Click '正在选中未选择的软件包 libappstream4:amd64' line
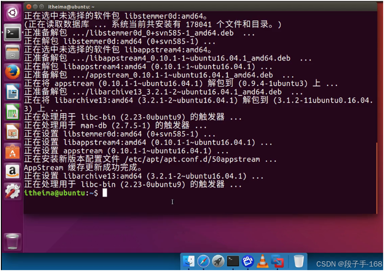384x271 pixels. 118,50
